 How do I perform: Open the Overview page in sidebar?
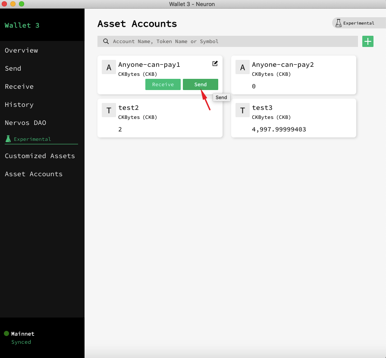pyautogui.click(x=22, y=50)
